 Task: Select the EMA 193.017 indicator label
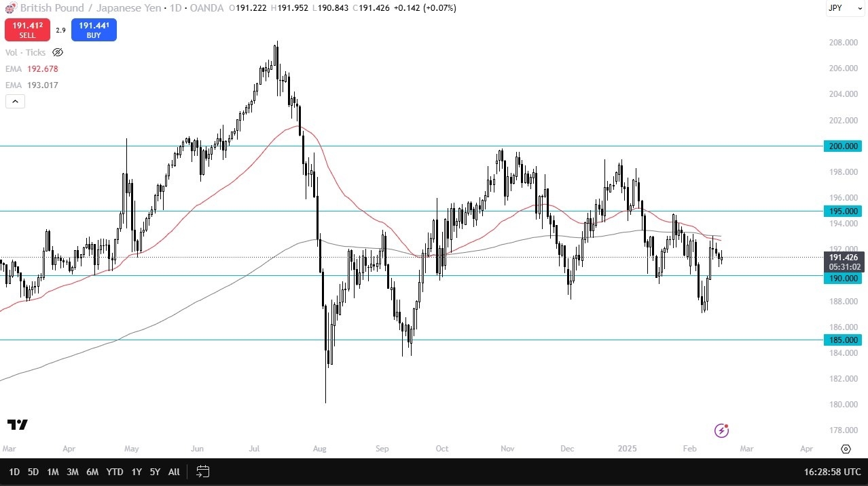click(32, 85)
